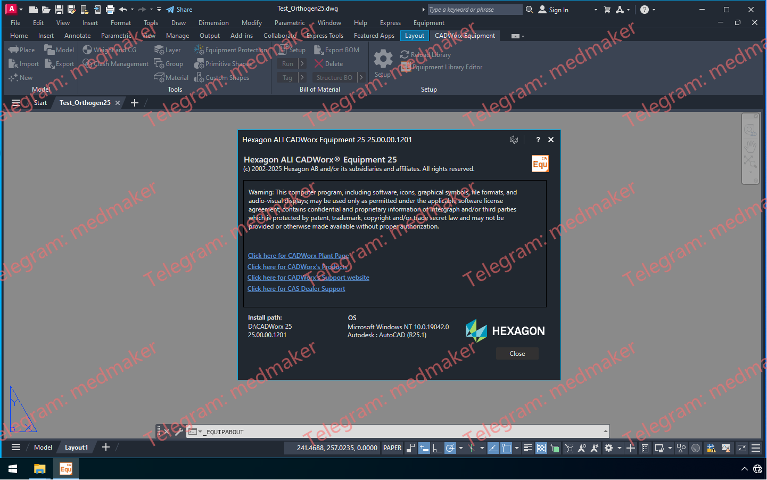Click the Plot printer icon
Screen dimensions: 767x480
click(110, 10)
